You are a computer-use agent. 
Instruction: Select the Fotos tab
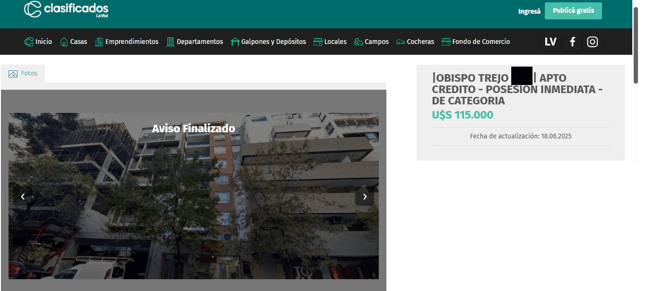coord(23,74)
